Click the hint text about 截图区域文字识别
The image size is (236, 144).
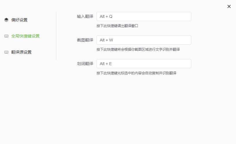[138, 50]
